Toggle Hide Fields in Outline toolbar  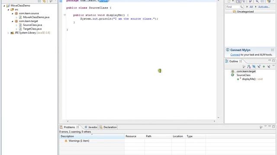coord(254,66)
